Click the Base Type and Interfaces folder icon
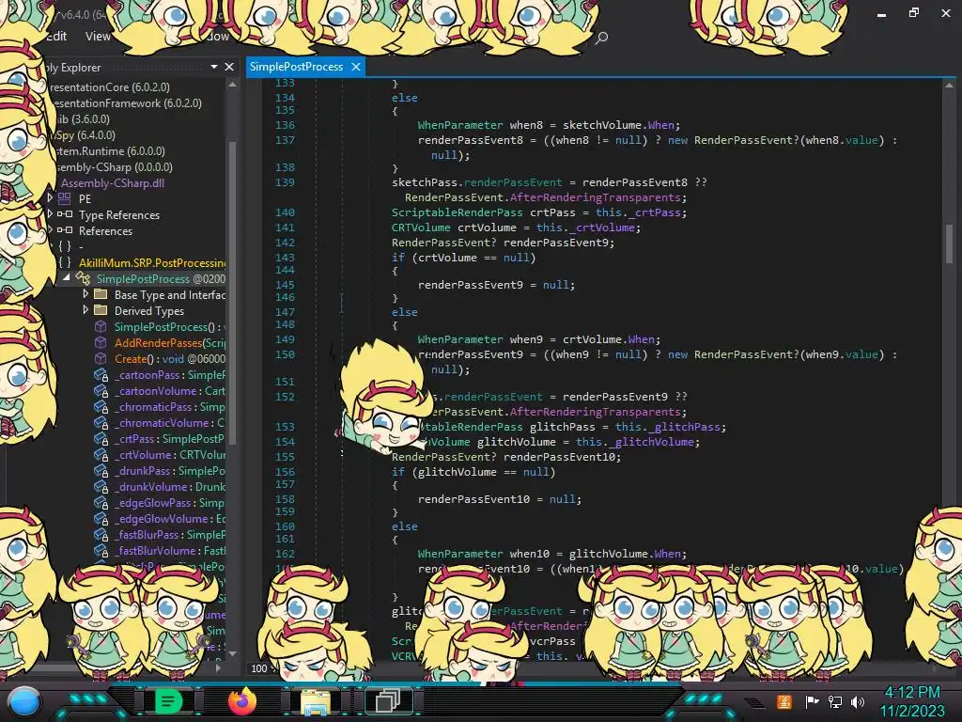Image resolution: width=962 pixels, height=722 pixels. [x=101, y=294]
